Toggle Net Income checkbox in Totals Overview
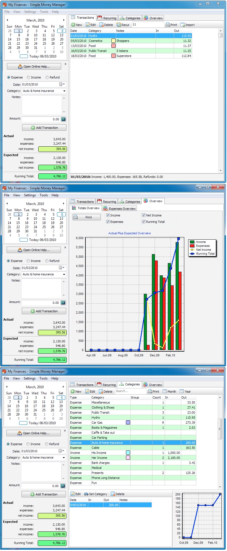The width and height of the screenshot is (227, 551). [x=144, y=215]
